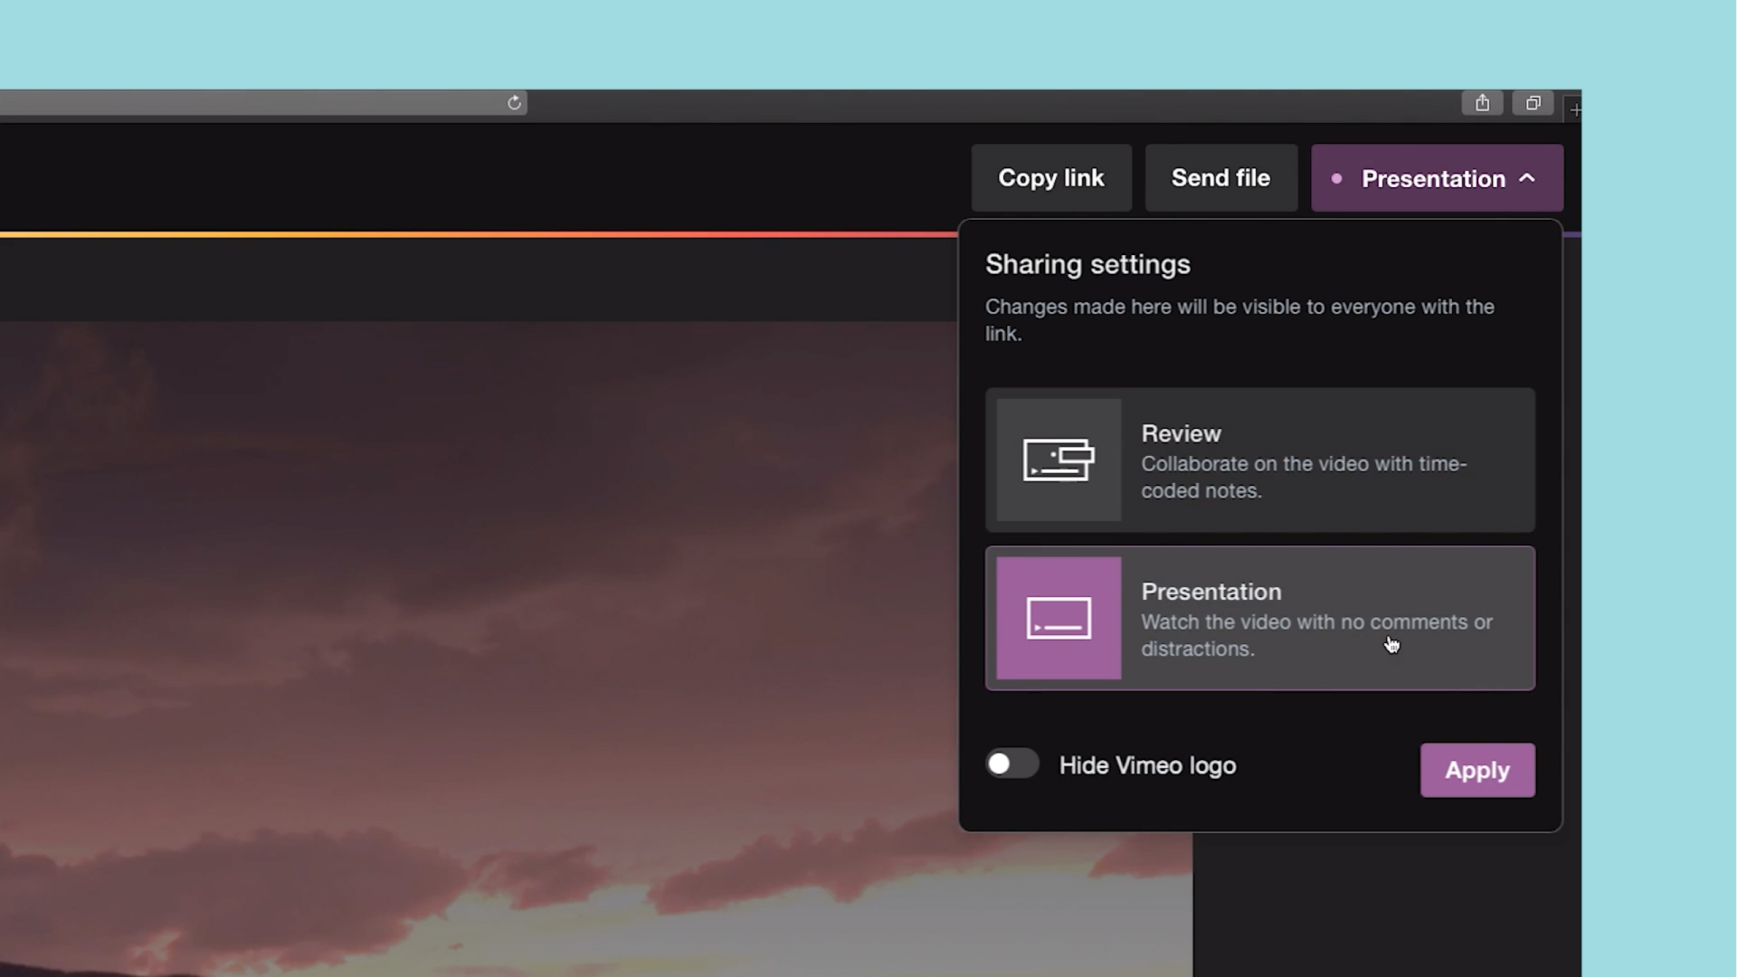Click the Review mode card icon

tap(1057, 460)
